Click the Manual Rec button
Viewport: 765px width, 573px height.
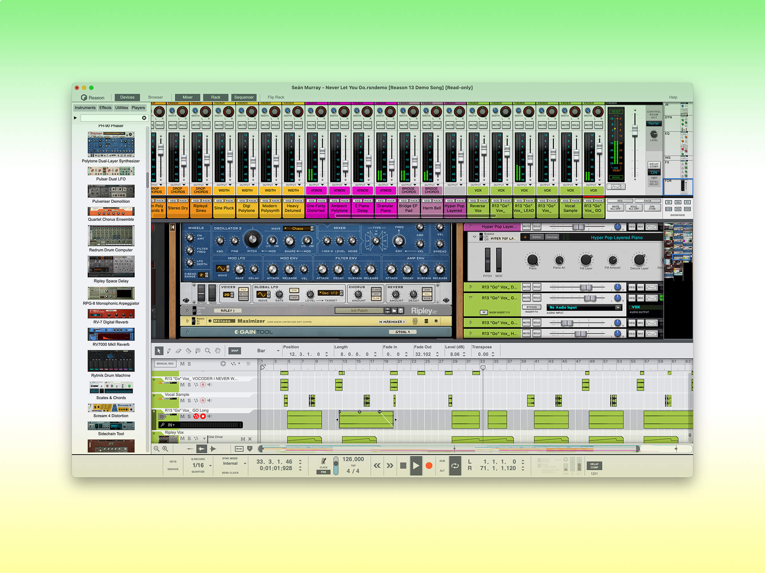(x=165, y=364)
